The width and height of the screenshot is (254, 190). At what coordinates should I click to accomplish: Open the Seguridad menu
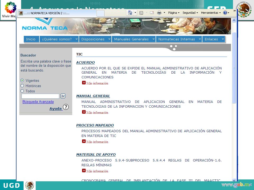point(190,13)
